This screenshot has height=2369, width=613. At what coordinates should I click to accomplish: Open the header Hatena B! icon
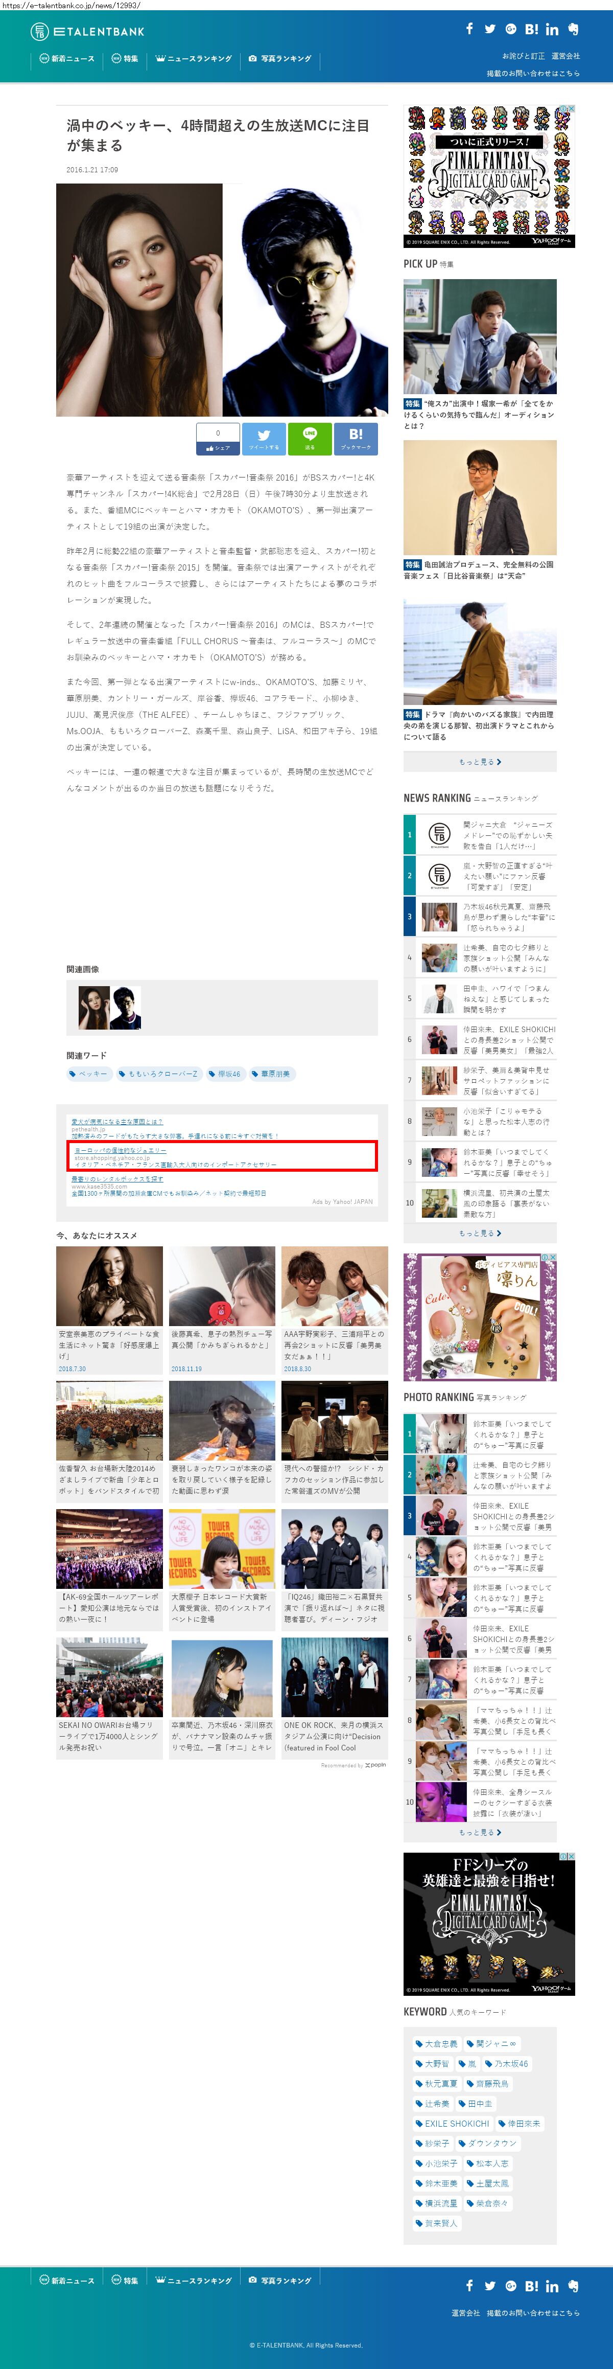[x=531, y=29]
